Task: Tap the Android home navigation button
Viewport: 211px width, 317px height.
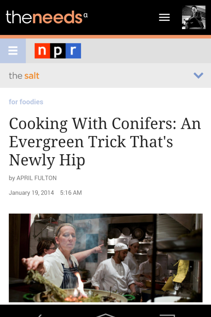Action: [105, 315]
